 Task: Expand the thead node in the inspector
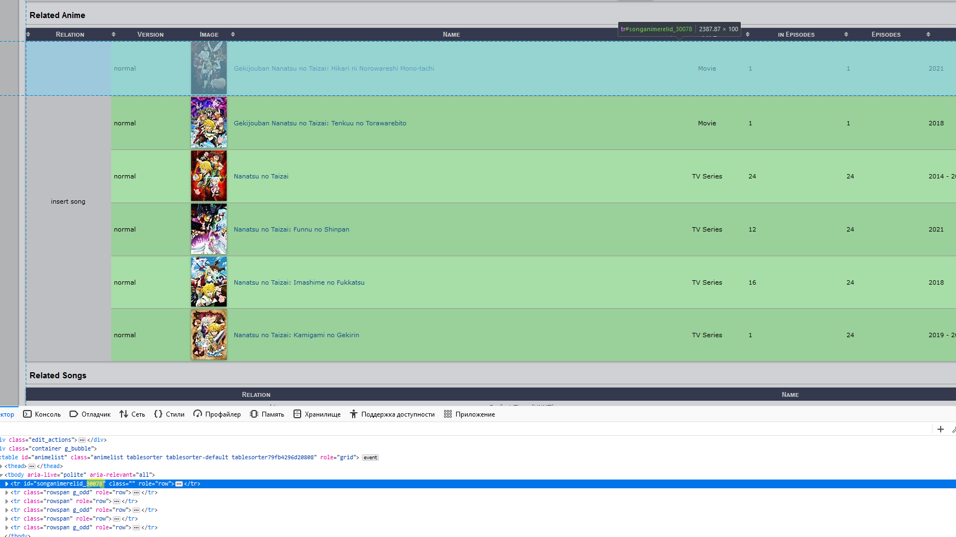point(2,466)
